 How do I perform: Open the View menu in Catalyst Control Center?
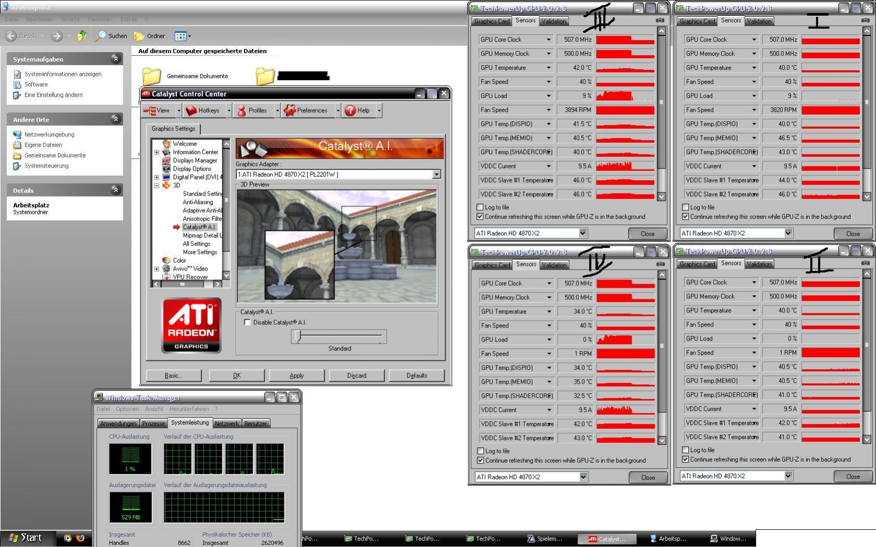(x=157, y=111)
